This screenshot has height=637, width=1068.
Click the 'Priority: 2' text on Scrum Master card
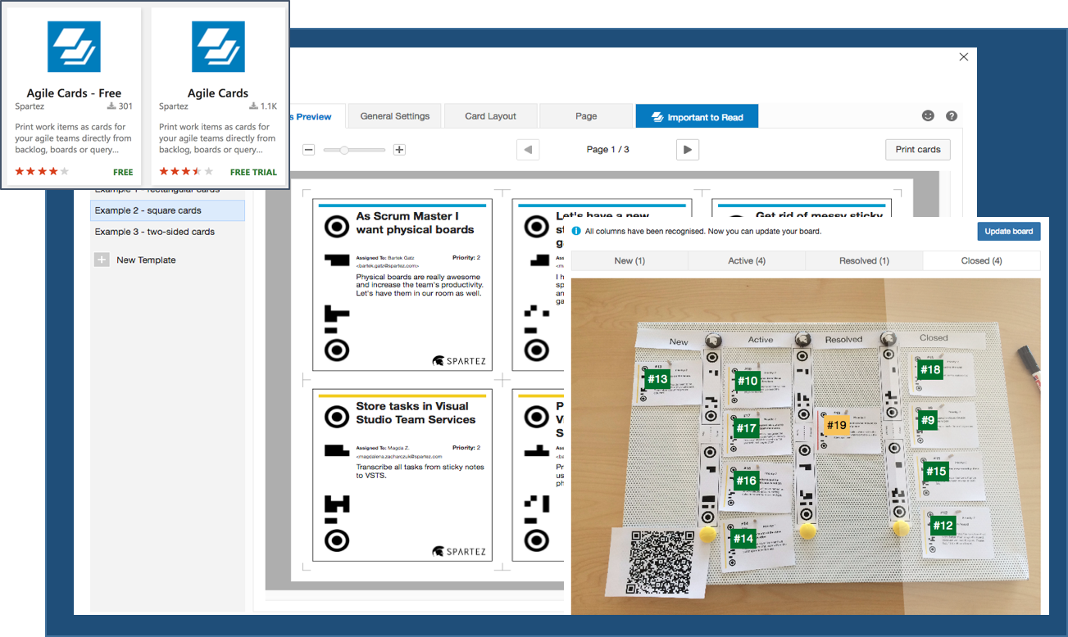466,257
